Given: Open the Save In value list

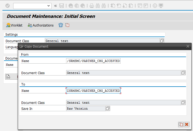Looking at the screenshot, I should 108,109.
